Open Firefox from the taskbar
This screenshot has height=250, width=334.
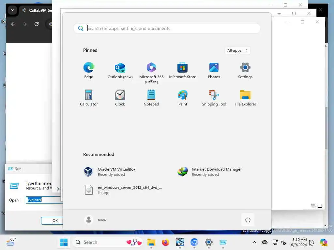pos(165,242)
